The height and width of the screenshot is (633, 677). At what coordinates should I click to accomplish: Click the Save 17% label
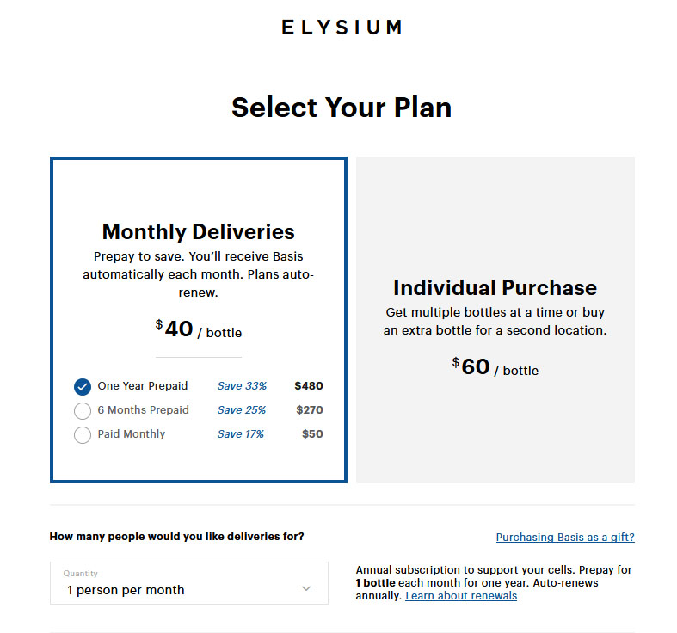point(241,434)
